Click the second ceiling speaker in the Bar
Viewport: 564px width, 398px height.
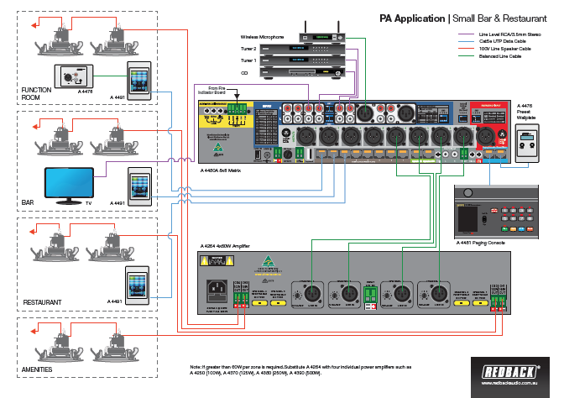click(x=115, y=141)
